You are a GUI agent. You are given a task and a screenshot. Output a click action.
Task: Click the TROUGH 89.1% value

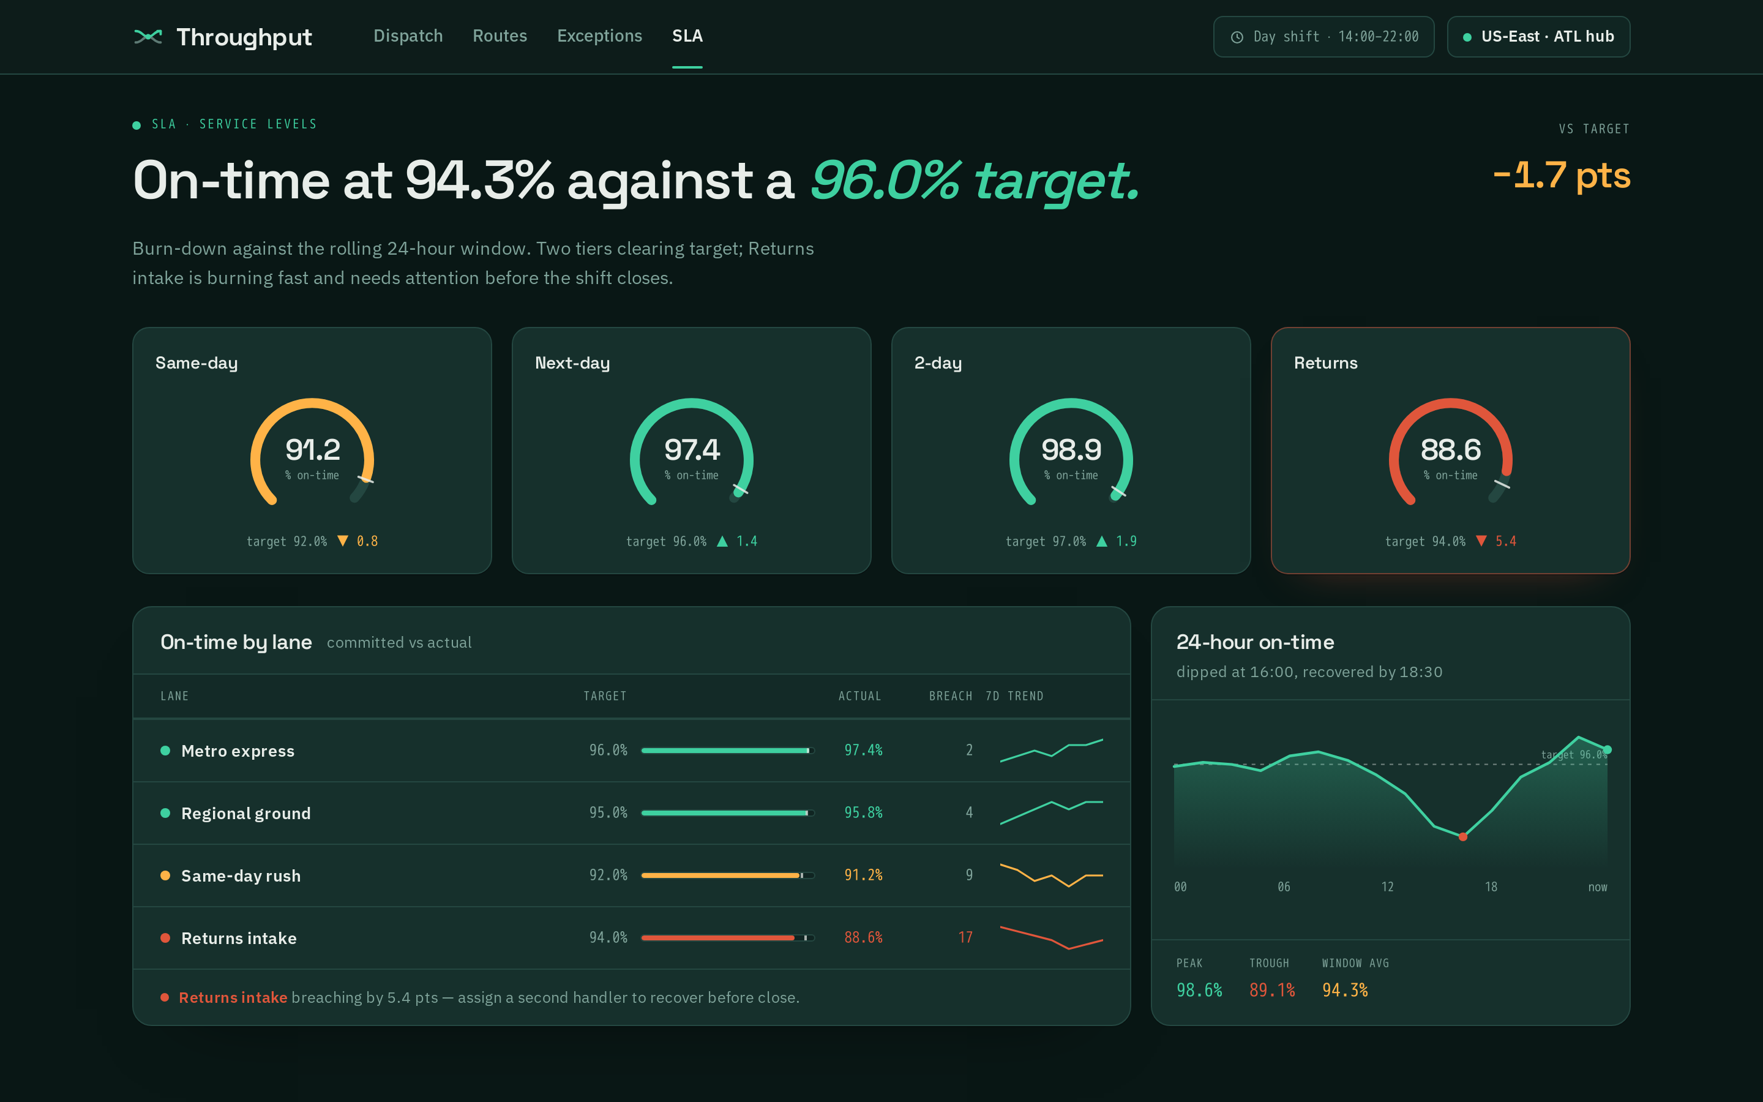1272,991
